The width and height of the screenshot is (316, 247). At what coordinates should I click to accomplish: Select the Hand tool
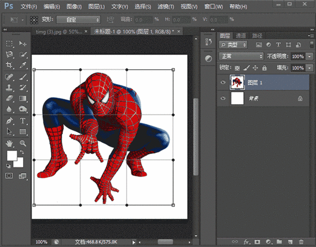tap(9, 143)
